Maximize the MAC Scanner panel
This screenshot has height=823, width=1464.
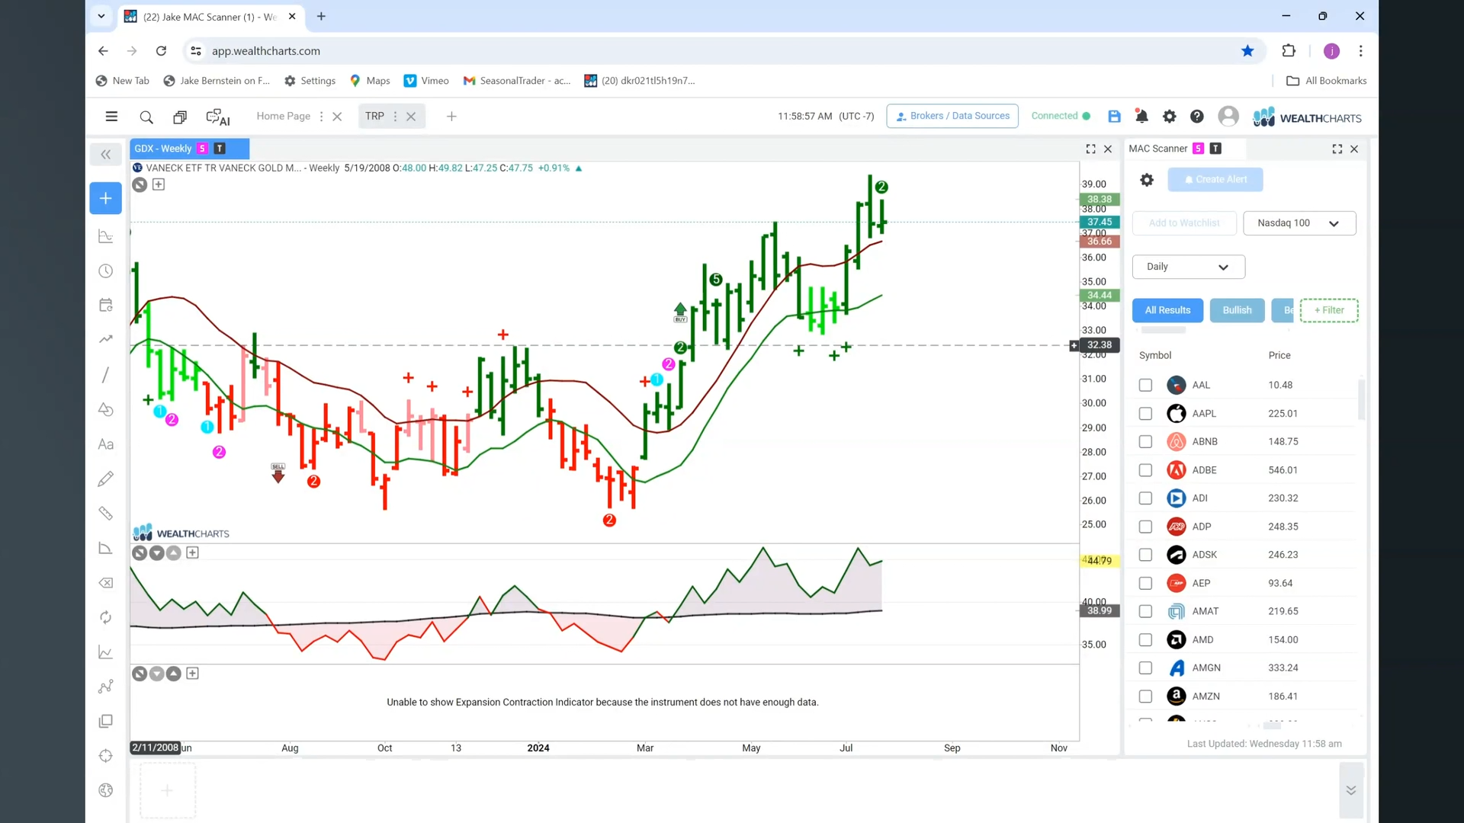pos(1337,149)
